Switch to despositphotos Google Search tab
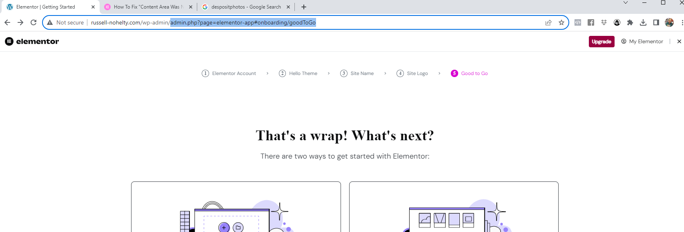Image resolution: width=684 pixels, height=232 pixels. [x=246, y=7]
